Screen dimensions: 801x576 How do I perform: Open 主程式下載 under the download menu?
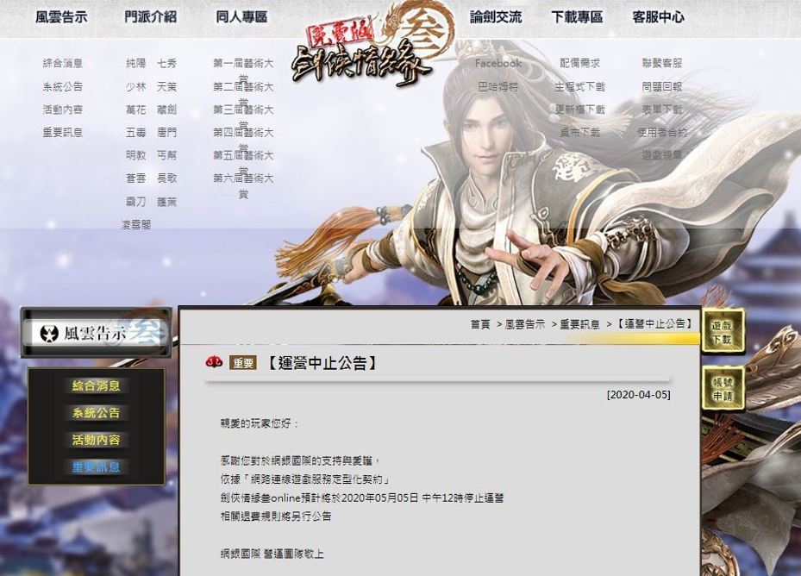click(x=579, y=87)
